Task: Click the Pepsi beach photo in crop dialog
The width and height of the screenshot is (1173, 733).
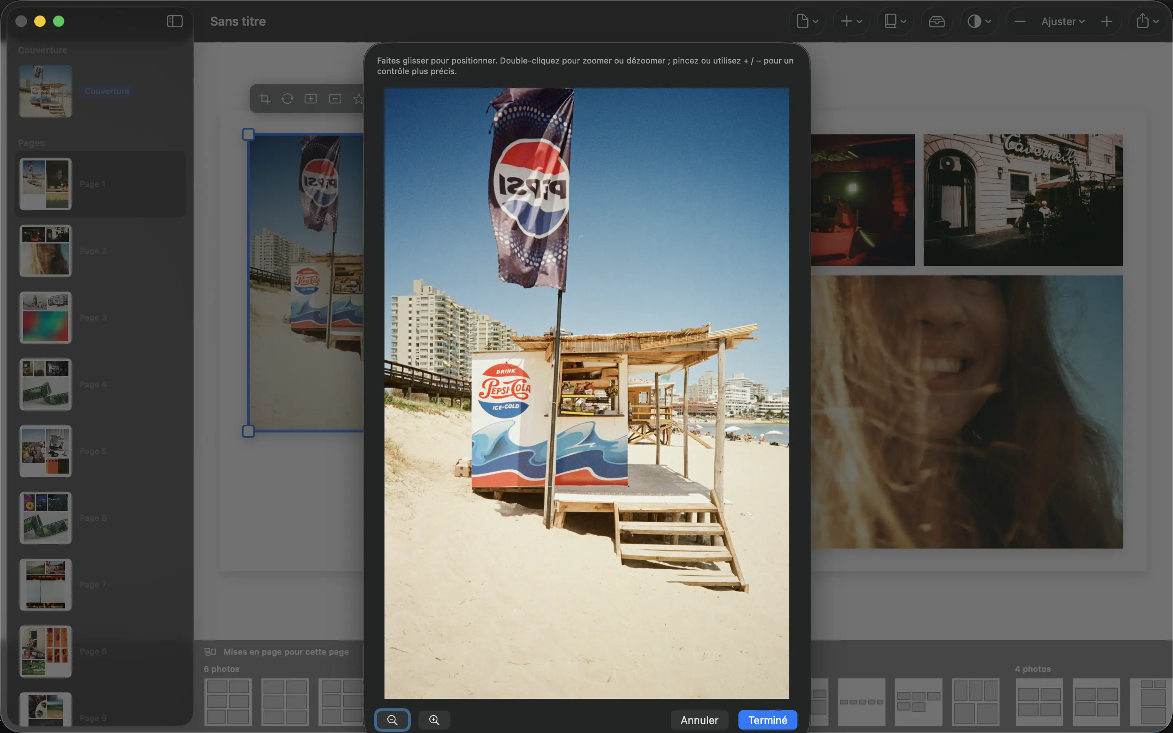Action: tap(586, 393)
